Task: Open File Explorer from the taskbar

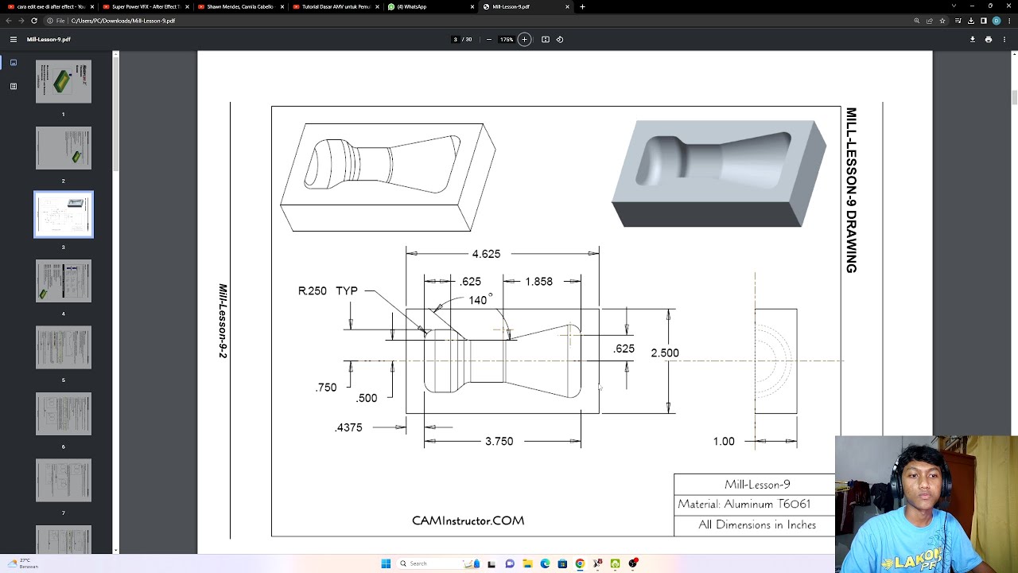Action: tap(527, 563)
